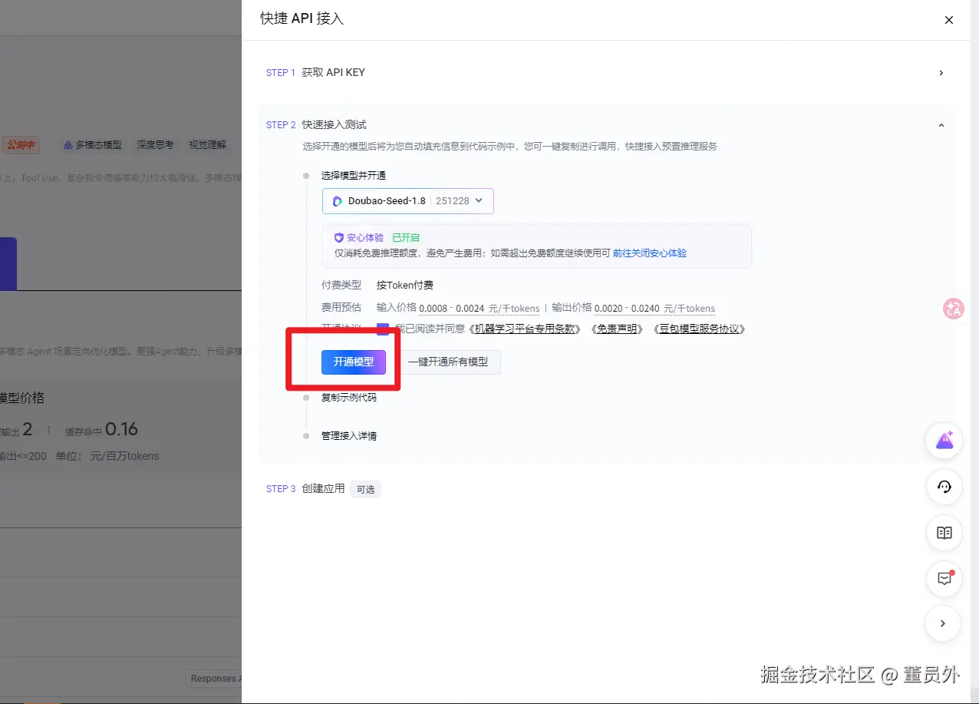Image resolution: width=979 pixels, height=704 pixels.
Task: Open the feedback message icon
Action: pyautogui.click(x=944, y=578)
